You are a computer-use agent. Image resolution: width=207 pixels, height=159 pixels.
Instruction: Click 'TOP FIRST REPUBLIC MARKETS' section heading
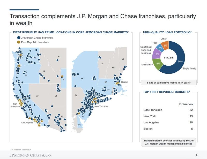[166, 92]
